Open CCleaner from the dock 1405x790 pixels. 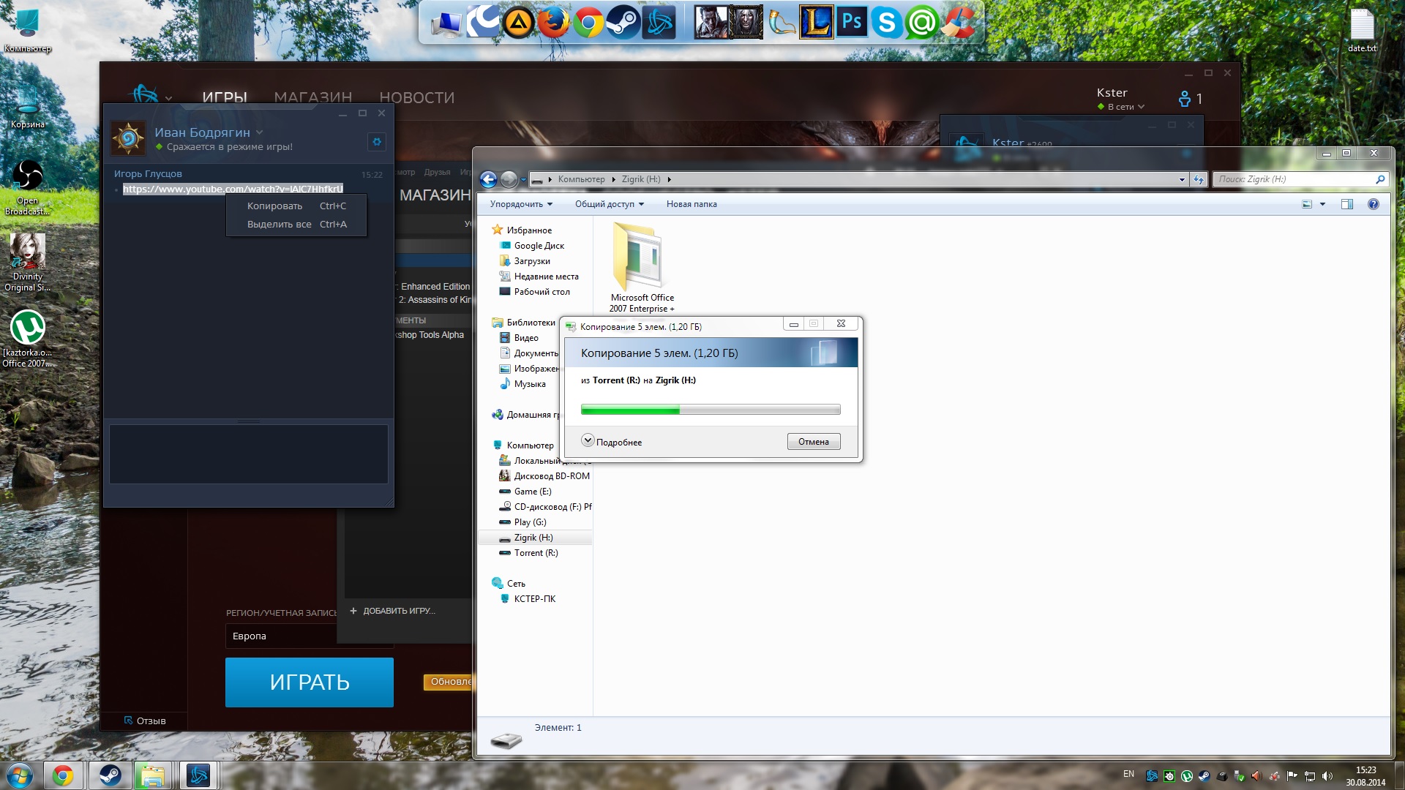958,22
